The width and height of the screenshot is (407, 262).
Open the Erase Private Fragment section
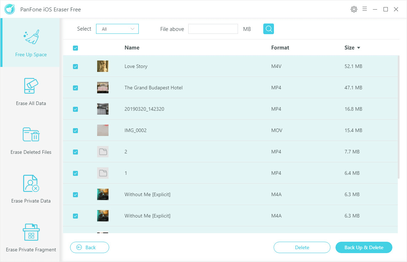(x=31, y=238)
